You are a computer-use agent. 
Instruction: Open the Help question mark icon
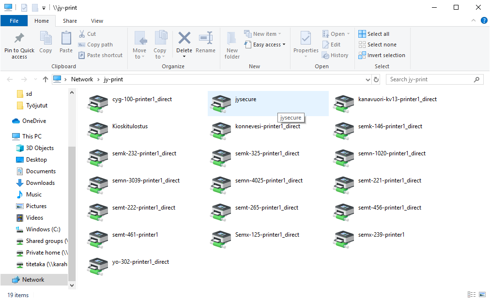[x=484, y=21]
